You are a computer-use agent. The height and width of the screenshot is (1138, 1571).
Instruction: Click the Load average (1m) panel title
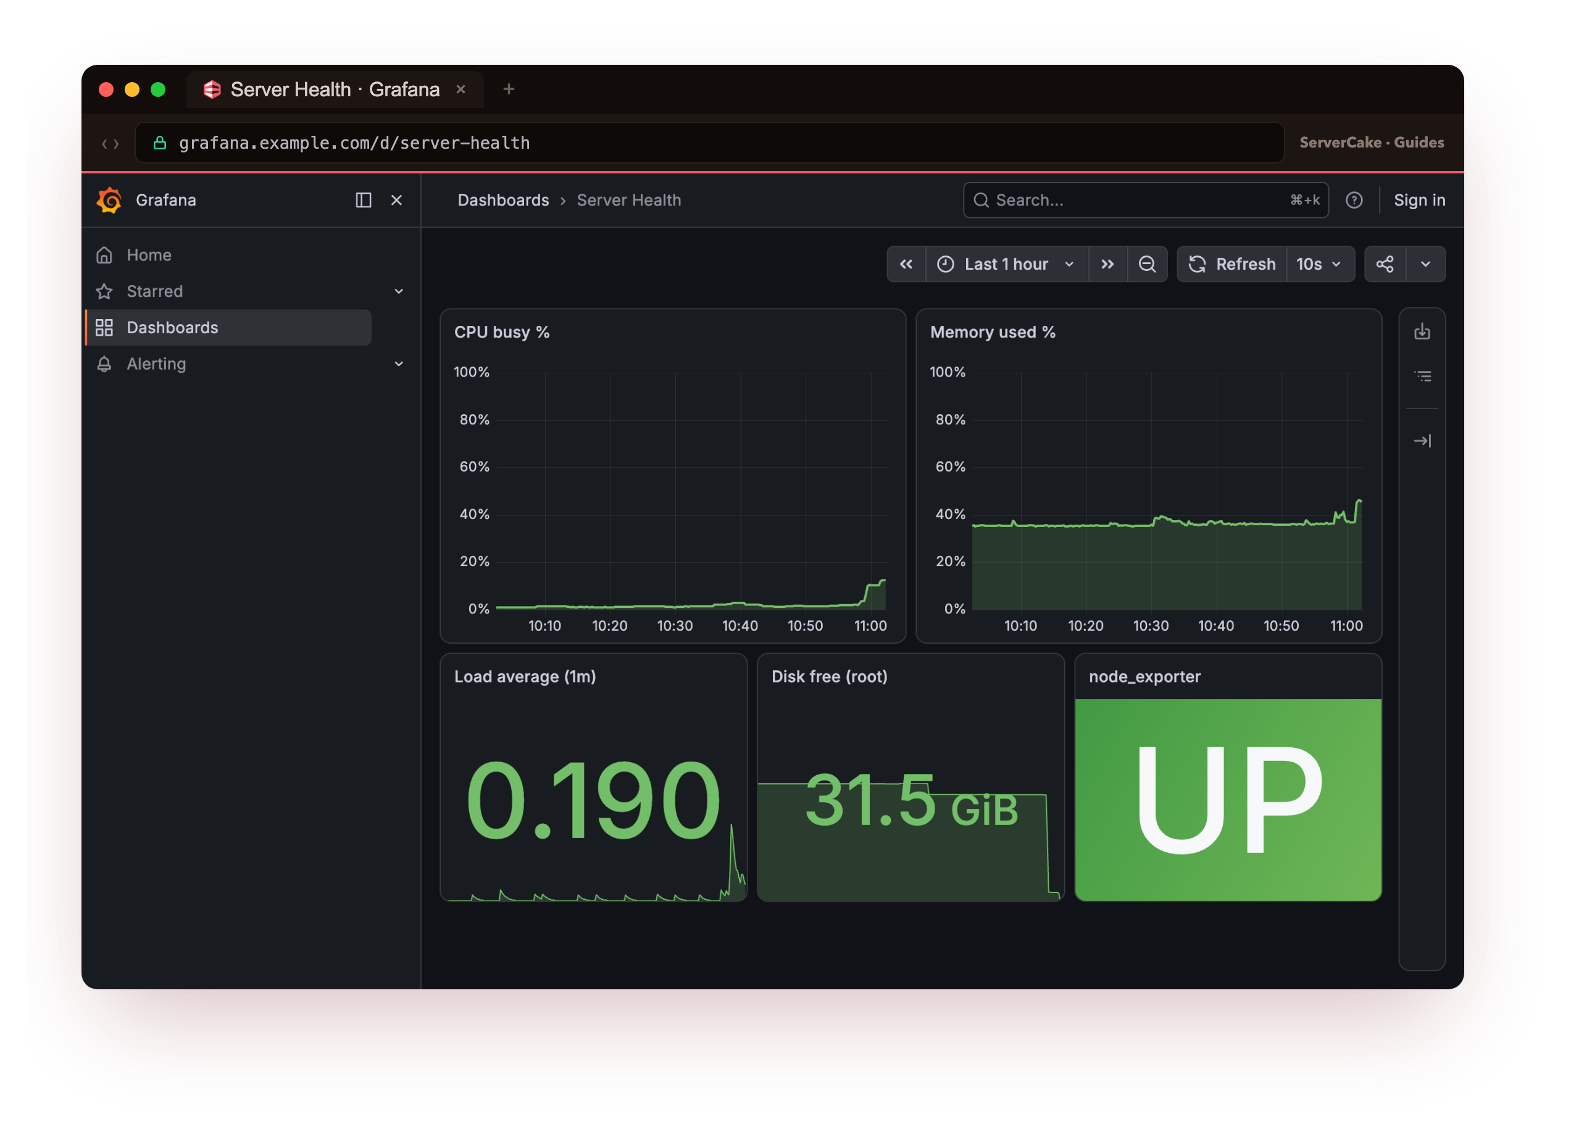tap(527, 678)
